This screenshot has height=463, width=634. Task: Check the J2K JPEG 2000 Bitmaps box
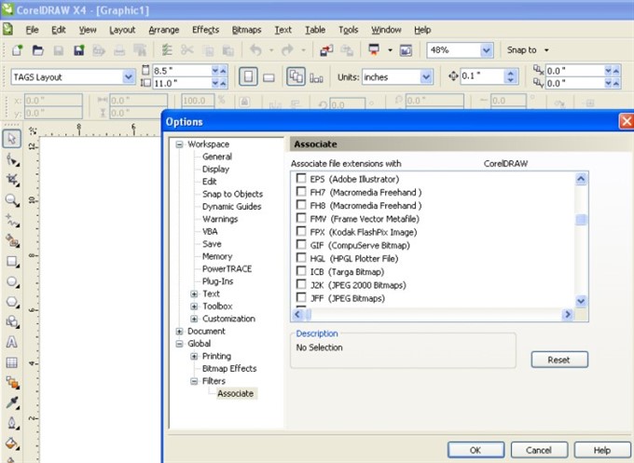pos(301,284)
